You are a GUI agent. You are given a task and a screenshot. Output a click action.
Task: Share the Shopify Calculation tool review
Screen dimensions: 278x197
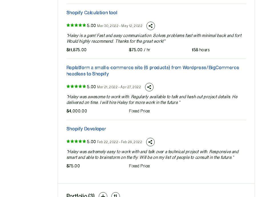(x=150, y=26)
